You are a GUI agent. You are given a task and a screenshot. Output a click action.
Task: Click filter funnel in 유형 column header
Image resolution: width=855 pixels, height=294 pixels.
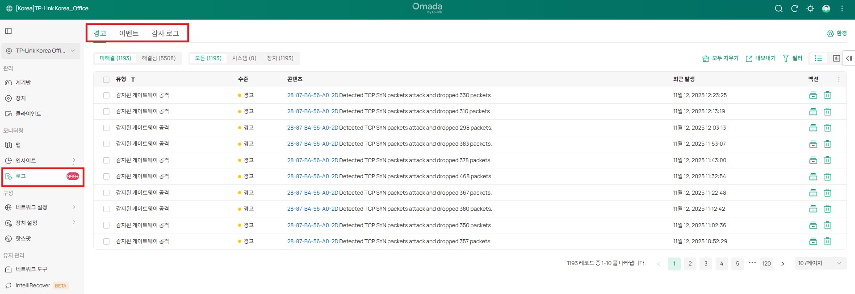pyautogui.click(x=133, y=79)
